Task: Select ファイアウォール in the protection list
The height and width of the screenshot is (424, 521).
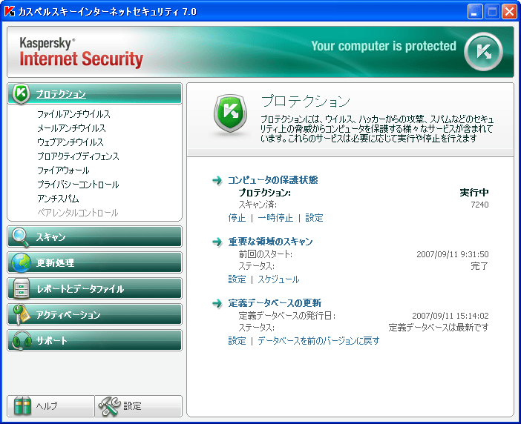Action: pos(63,170)
